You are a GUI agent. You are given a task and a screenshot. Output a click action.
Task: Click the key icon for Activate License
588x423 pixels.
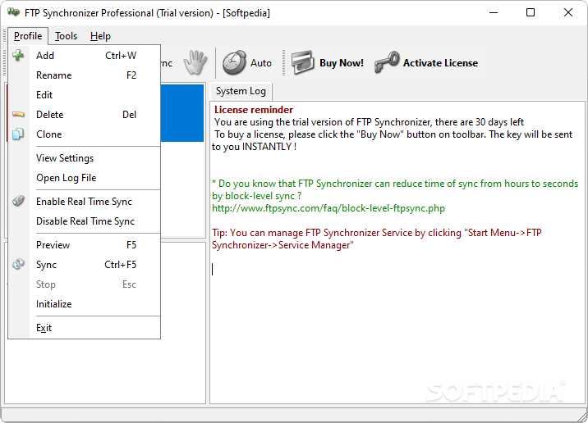pyautogui.click(x=387, y=62)
